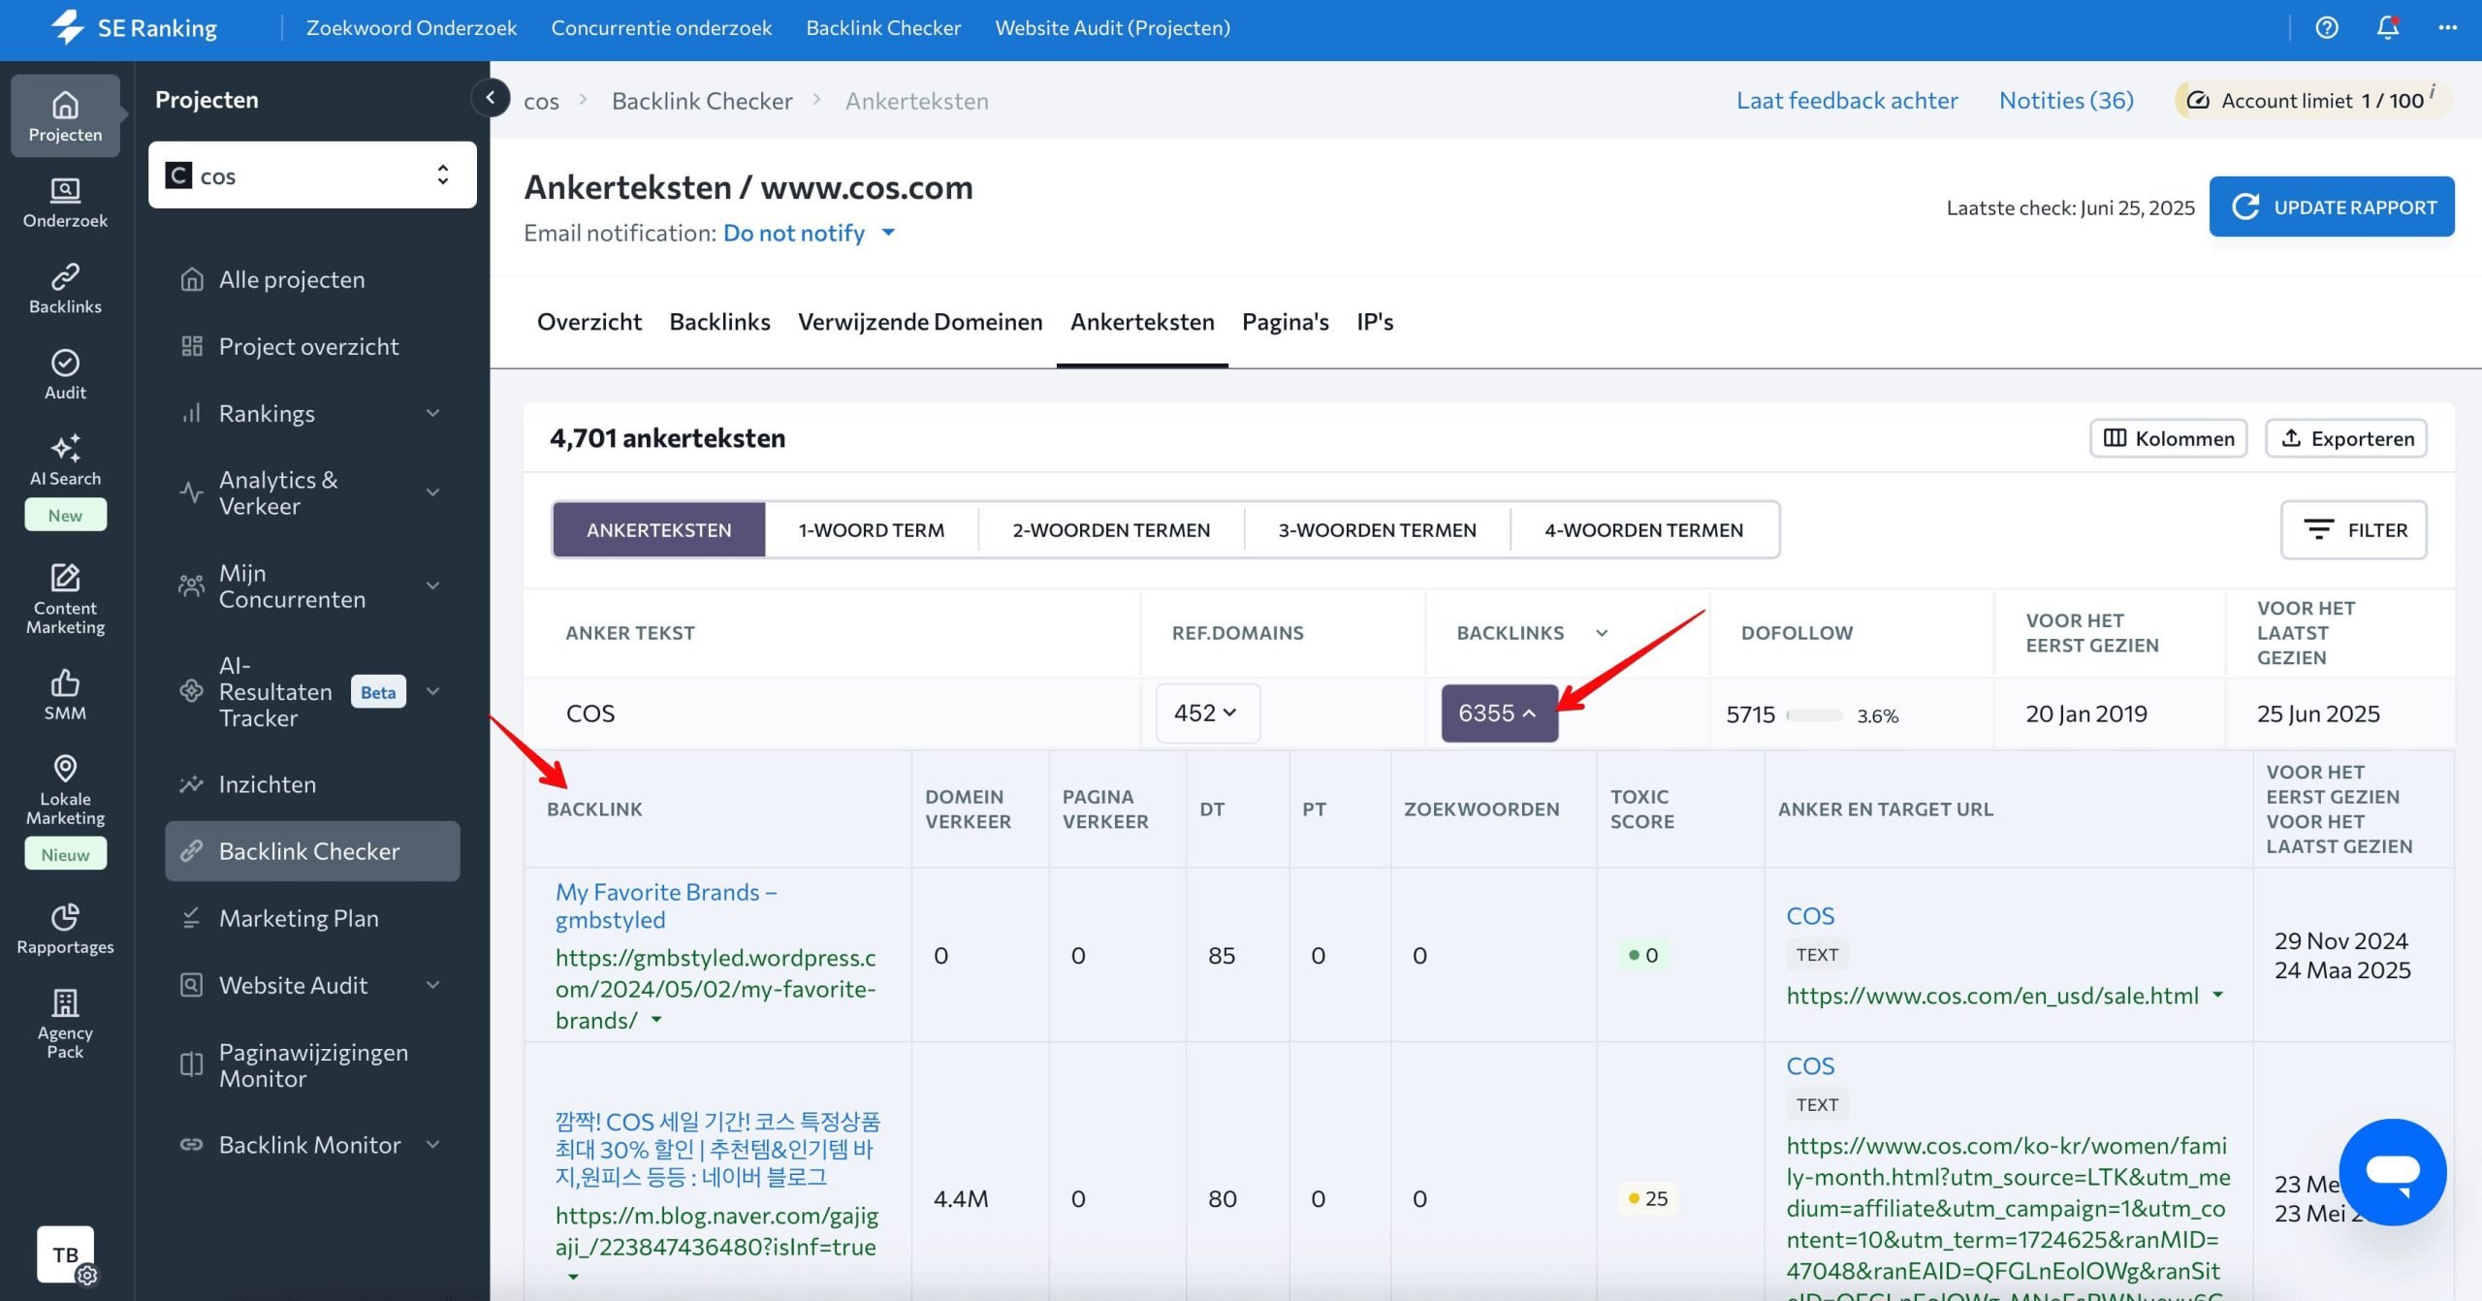
Task: Go to Projecten in the left rail
Action: click(x=65, y=115)
